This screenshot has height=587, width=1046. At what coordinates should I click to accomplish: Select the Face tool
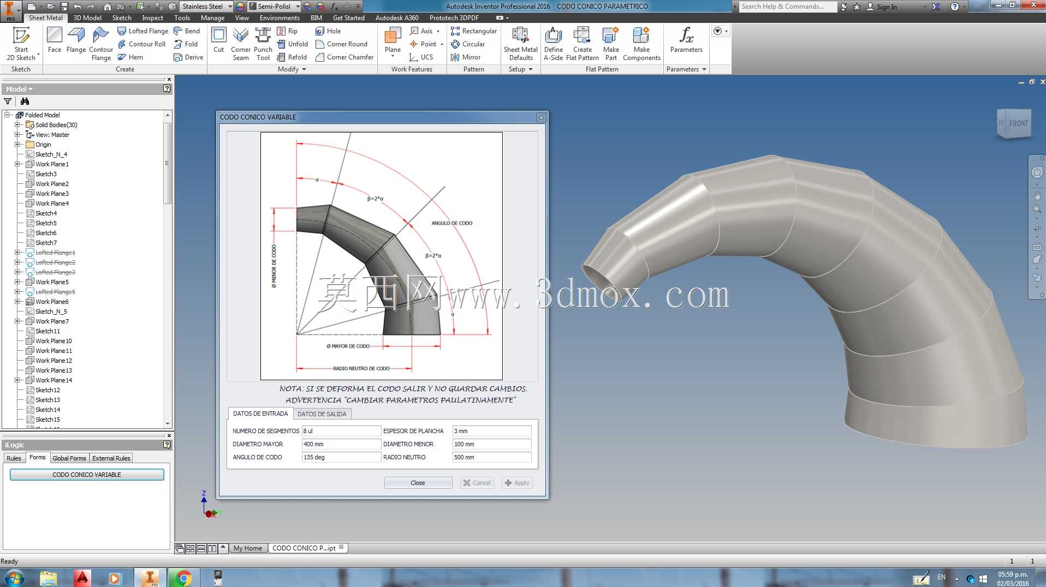55,40
